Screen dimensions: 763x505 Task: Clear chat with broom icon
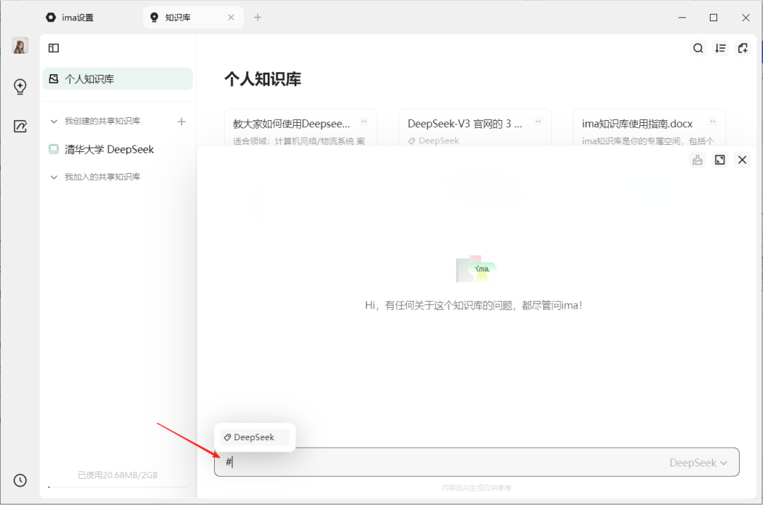[697, 160]
